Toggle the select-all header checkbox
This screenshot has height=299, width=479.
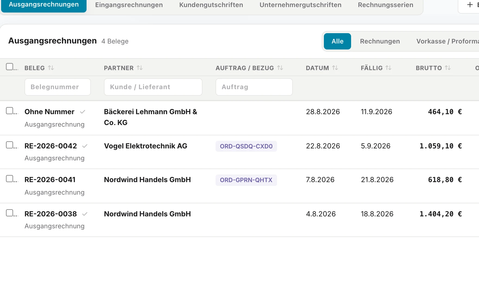tap(10, 67)
